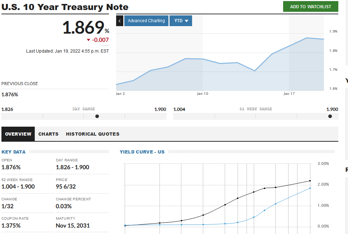
Task: Click the Change Percent value 0.03%
Action: coord(64,206)
